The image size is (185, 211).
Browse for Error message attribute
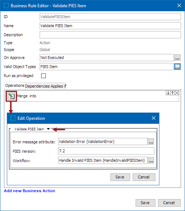click(x=151, y=142)
